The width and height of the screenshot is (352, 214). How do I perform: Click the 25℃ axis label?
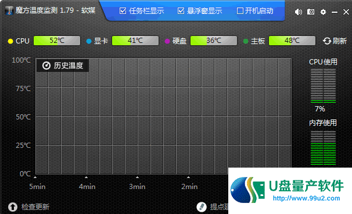point(23,146)
